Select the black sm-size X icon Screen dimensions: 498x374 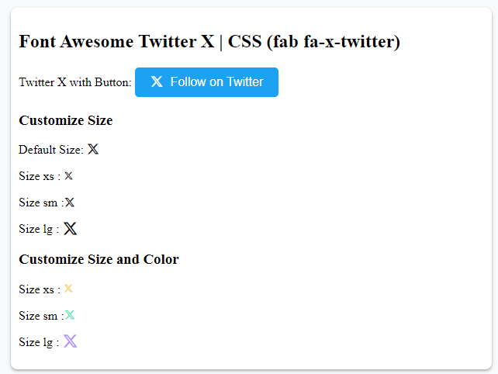pos(70,203)
